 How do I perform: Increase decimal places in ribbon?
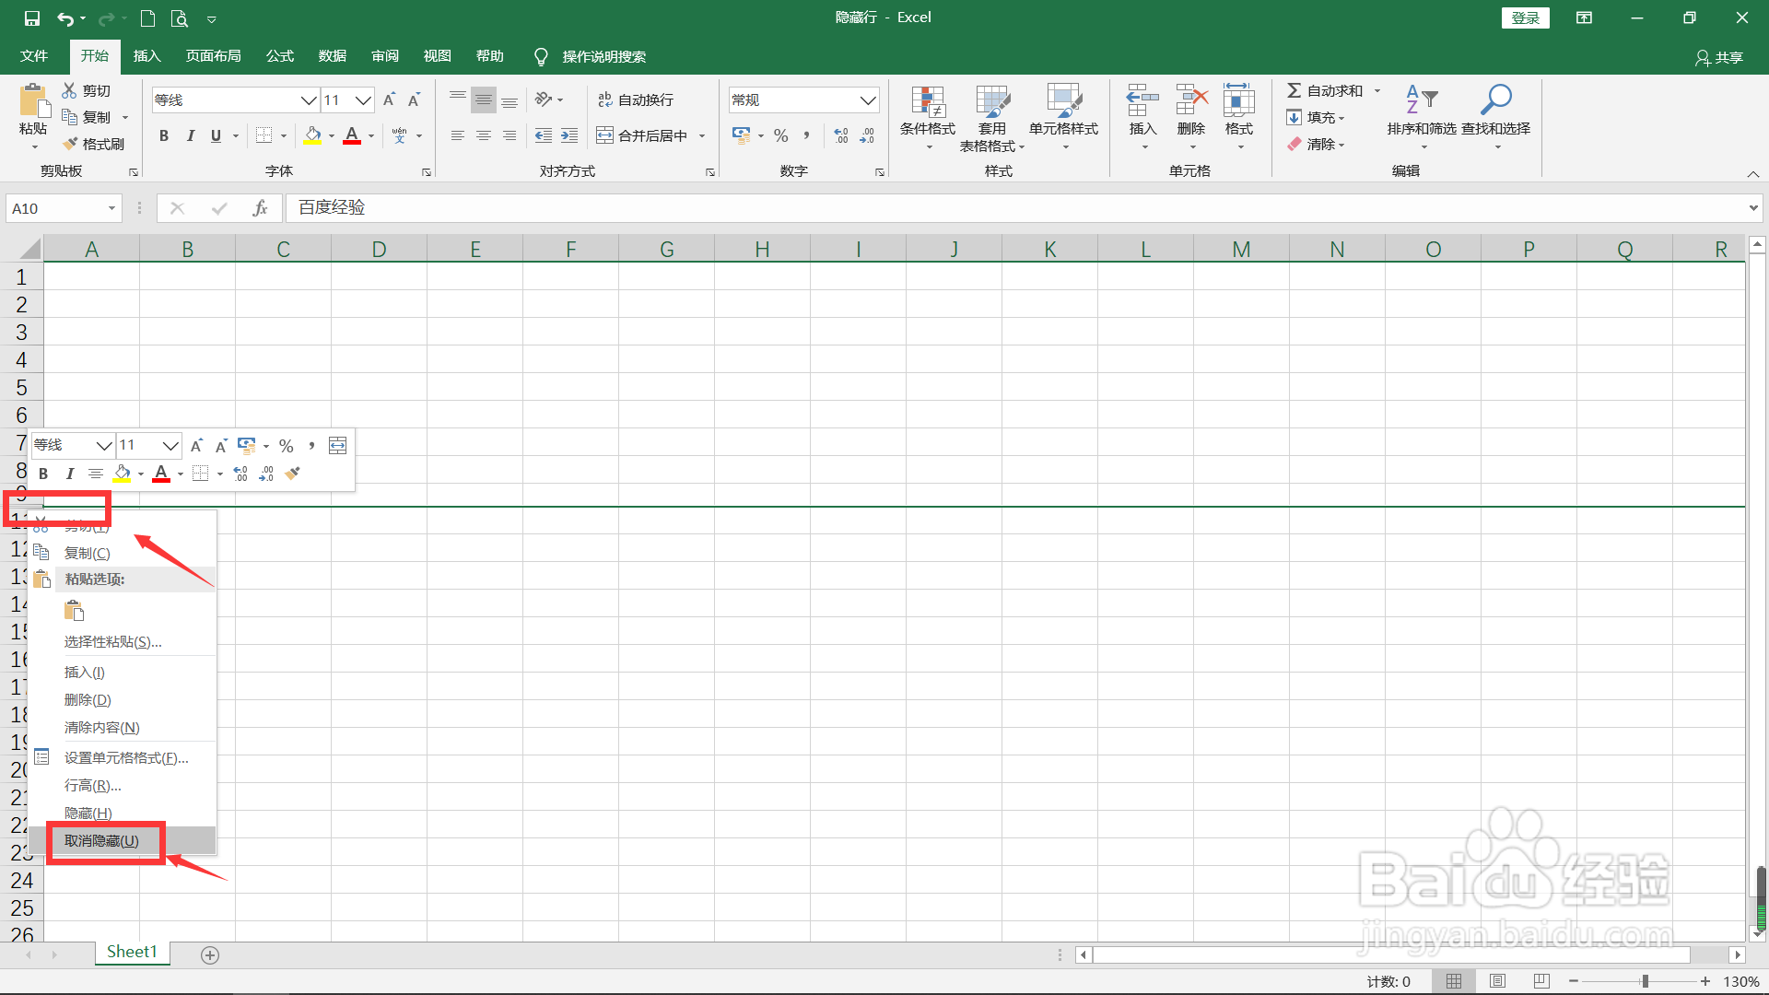[x=841, y=135]
